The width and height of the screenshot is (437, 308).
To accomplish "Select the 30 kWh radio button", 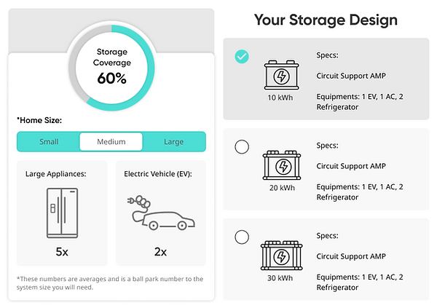I will 242,237.
